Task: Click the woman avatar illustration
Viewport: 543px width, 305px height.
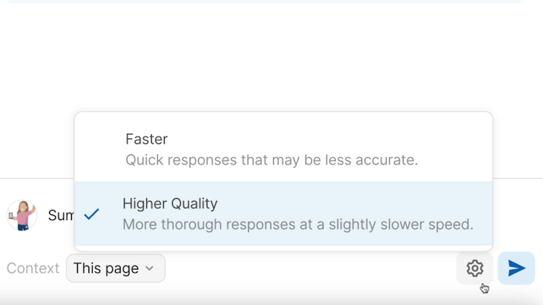Action: tap(22, 215)
